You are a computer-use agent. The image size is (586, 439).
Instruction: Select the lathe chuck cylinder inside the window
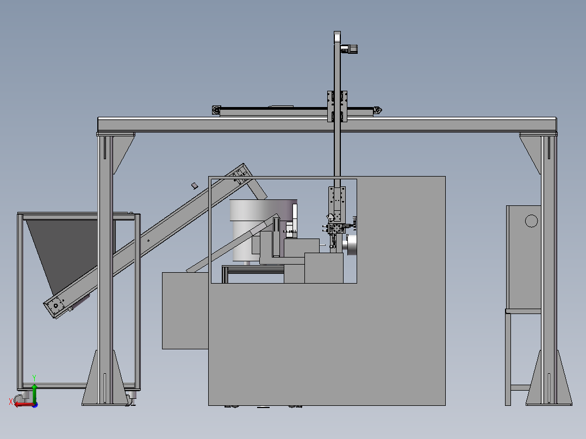click(351, 244)
